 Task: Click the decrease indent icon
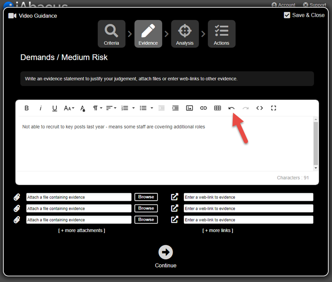tap(161, 108)
